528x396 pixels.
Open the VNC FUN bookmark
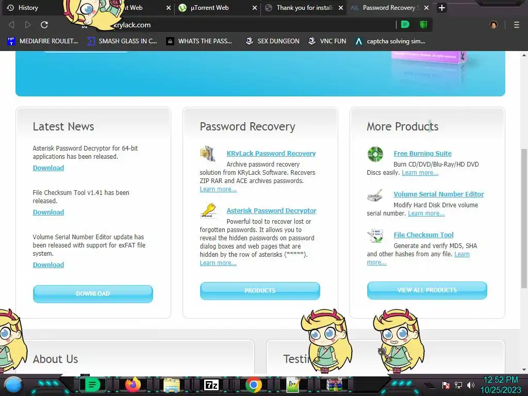click(x=327, y=41)
